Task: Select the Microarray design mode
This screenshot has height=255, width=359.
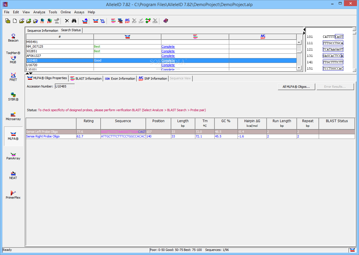Action: click(x=13, y=116)
